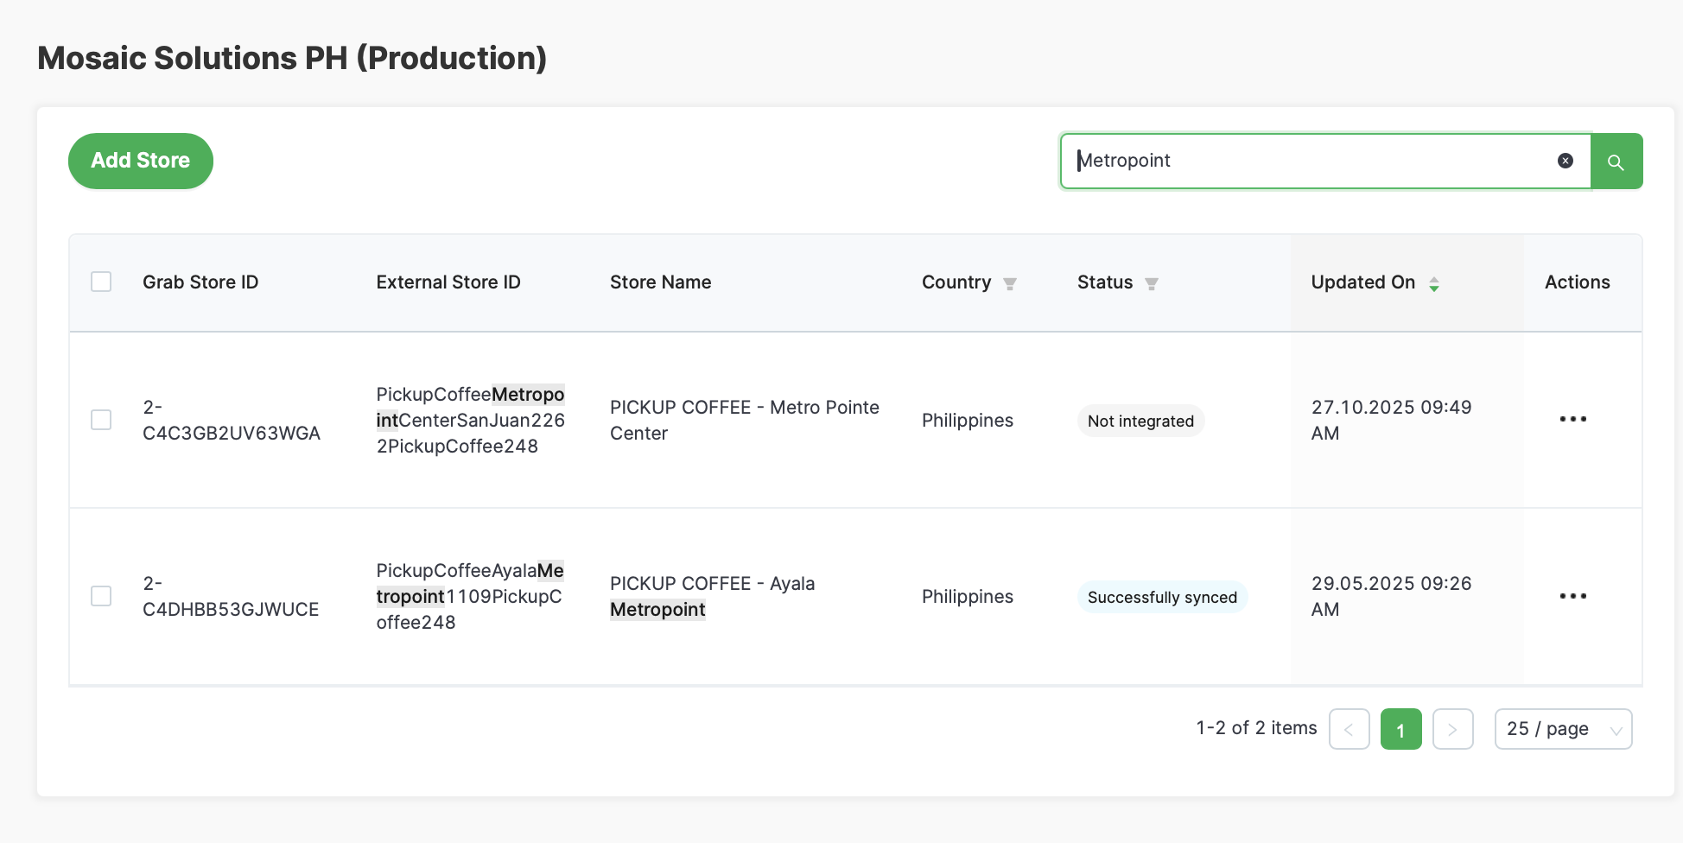Check the box for store 2-C4DHBB53GJWUCE
1683x843 pixels.
click(101, 596)
